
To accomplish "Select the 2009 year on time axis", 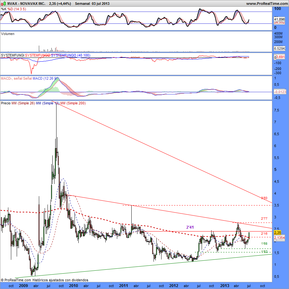I will 23,285.
